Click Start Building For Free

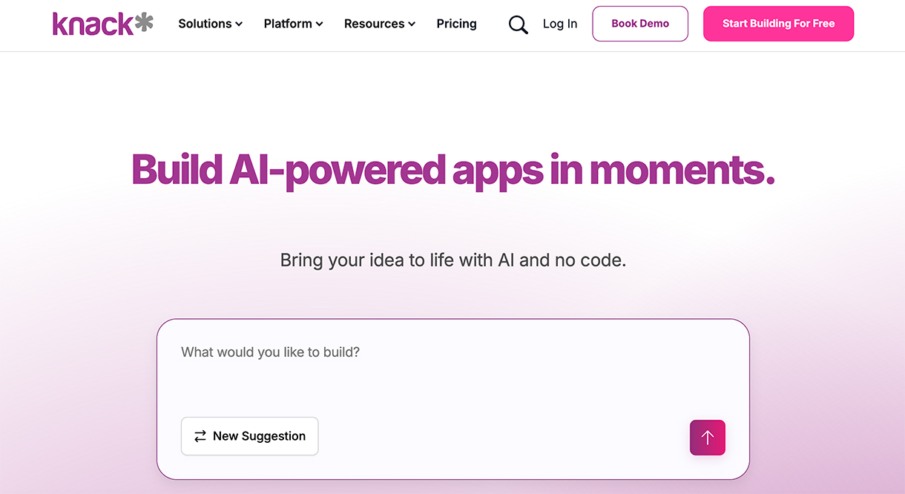pos(778,24)
